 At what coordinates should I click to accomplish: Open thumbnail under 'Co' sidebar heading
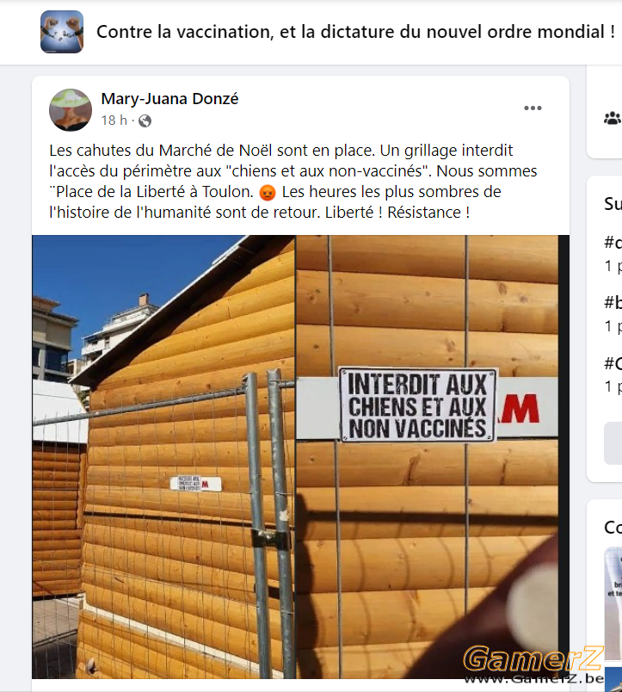(613, 603)
